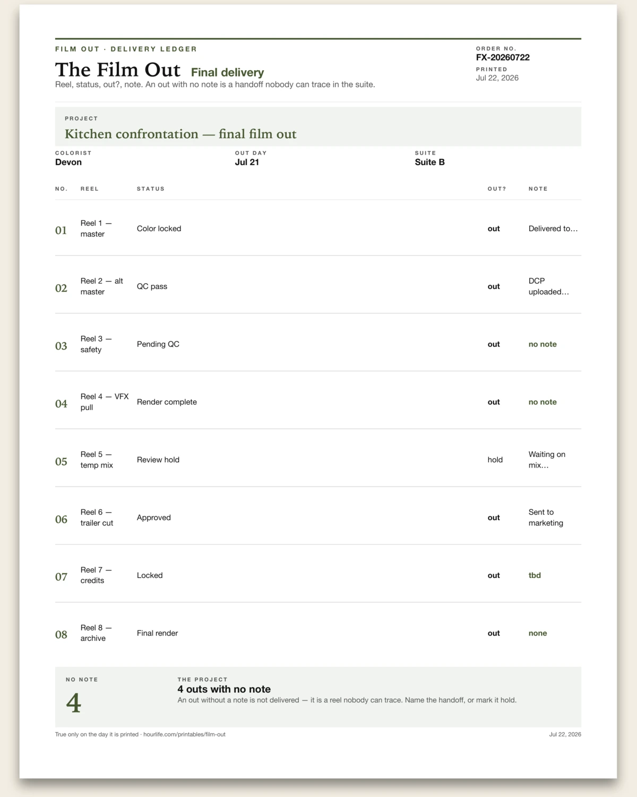
Task: Select the 'tbd' note for Reel 7
Action: [535, 575]
